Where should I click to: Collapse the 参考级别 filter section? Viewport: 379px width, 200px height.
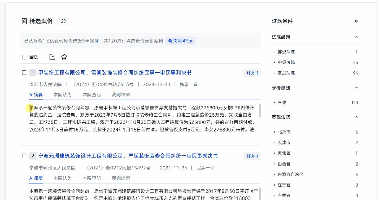(356, 88)
